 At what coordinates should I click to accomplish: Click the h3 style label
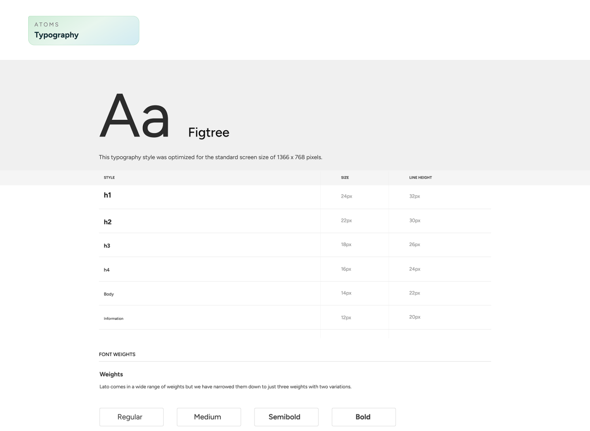[x=107, y=245]
